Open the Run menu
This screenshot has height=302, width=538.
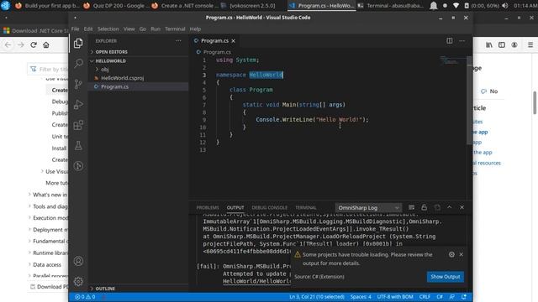[x=156, y=29]
